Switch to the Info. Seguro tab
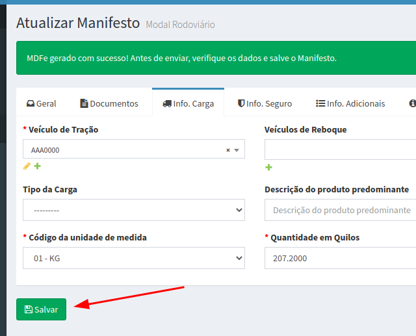This screenshot has height=336, width=416. (x=265, y=103)
